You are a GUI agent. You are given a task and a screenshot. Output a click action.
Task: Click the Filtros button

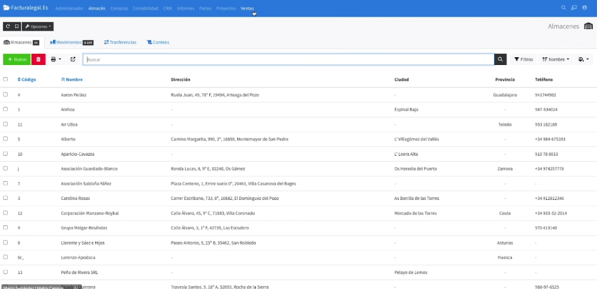[523, 60]
